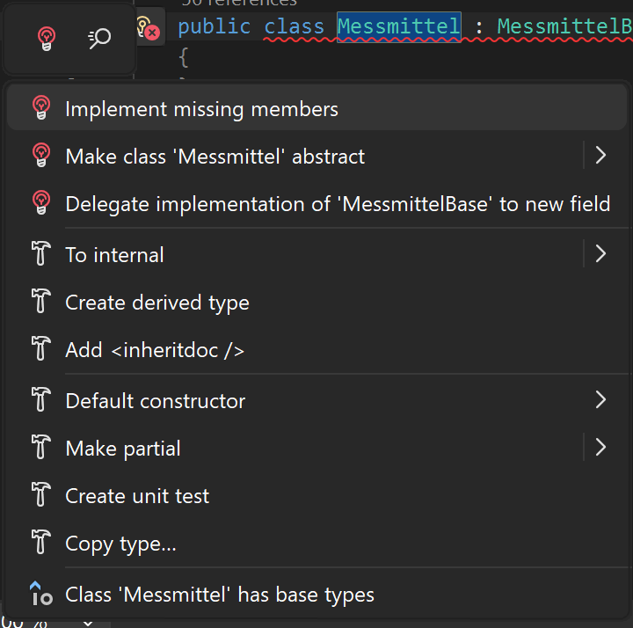Click the gutter lightbulb error indicator
Viewport: 633px width, 628px height.
pyautogui.click(x=149, y=27)
